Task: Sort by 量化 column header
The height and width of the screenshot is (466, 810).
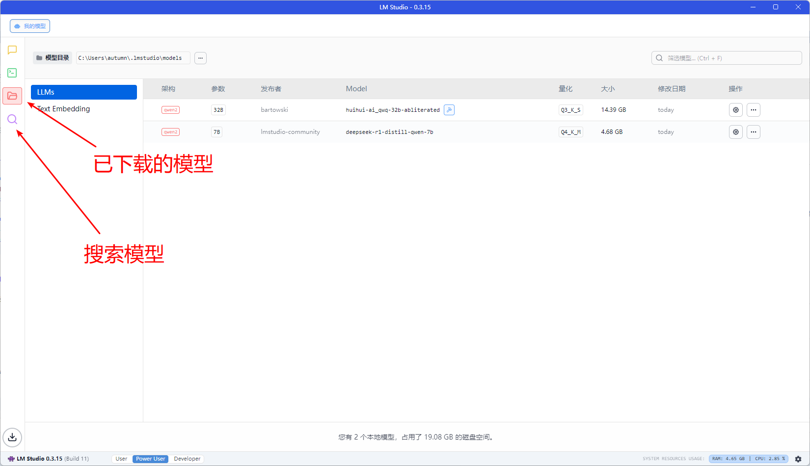Action: click(x=566, y=89)
